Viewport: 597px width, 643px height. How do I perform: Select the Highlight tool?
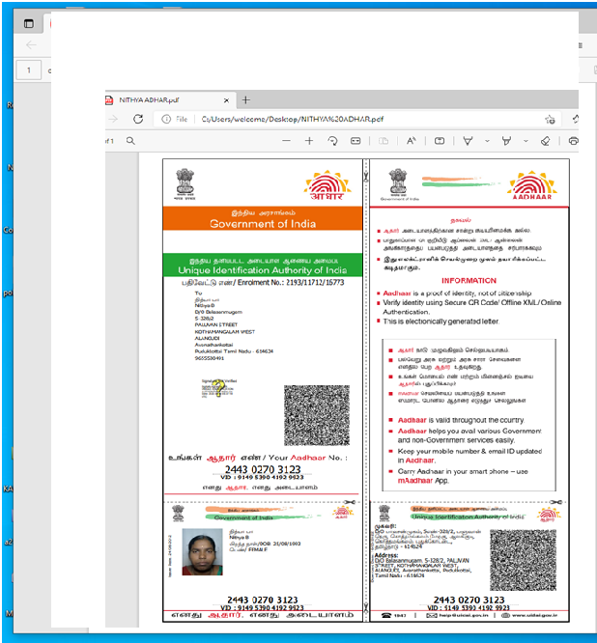507,141
